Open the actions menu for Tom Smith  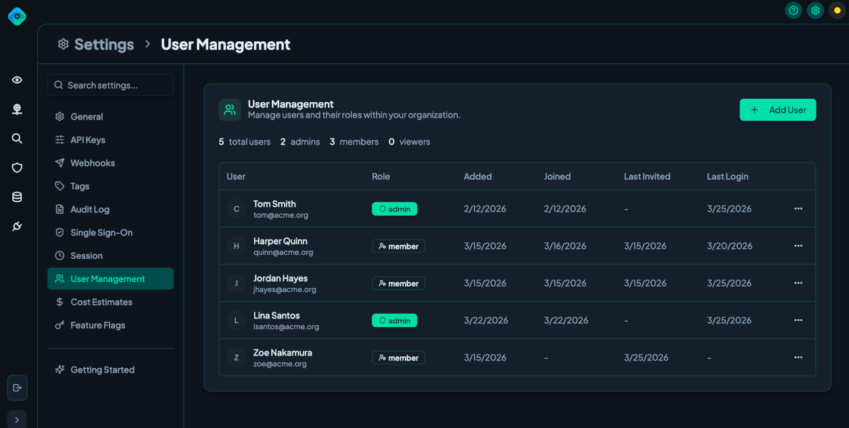pos(798,209)
